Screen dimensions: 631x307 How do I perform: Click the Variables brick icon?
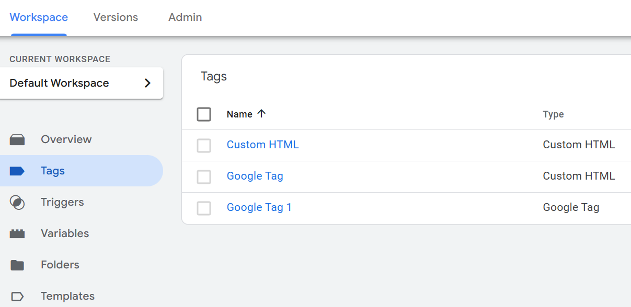point(17,234)
